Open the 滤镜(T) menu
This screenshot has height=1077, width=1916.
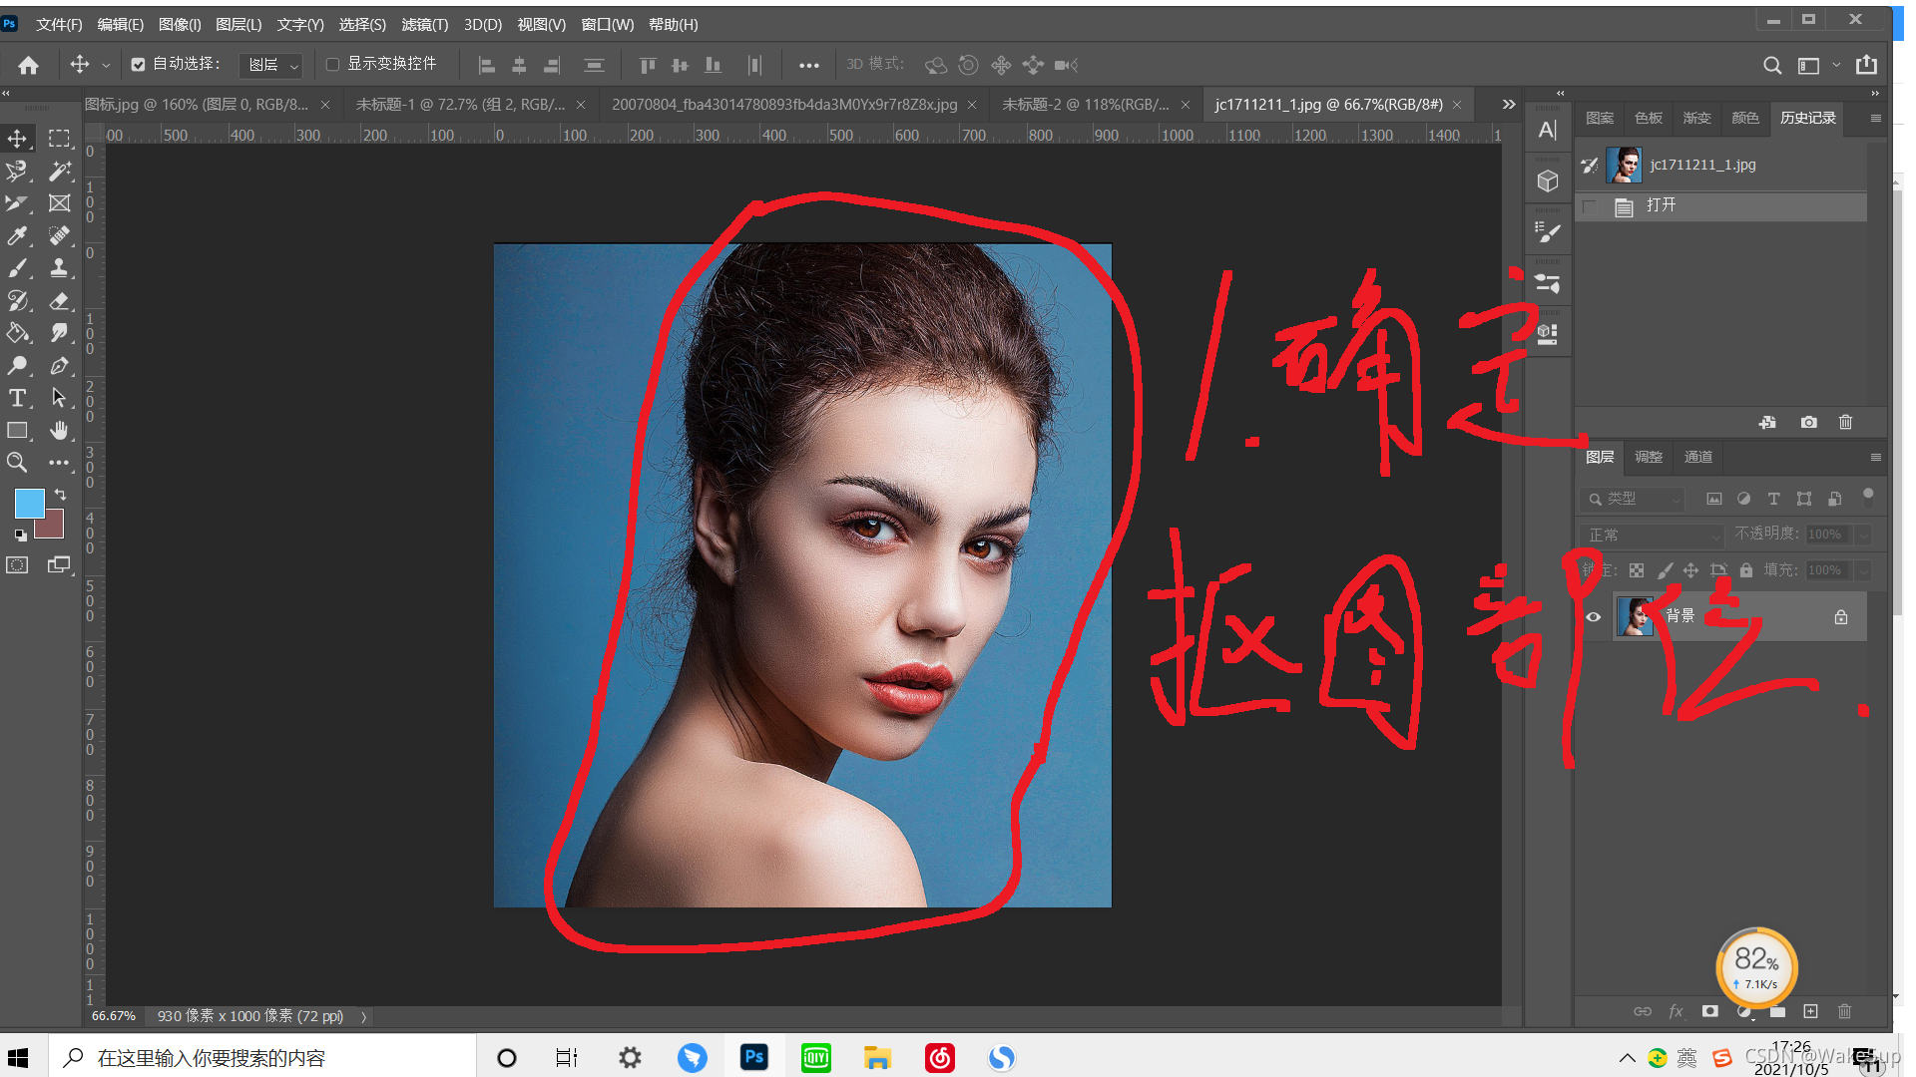click(424, 24)
